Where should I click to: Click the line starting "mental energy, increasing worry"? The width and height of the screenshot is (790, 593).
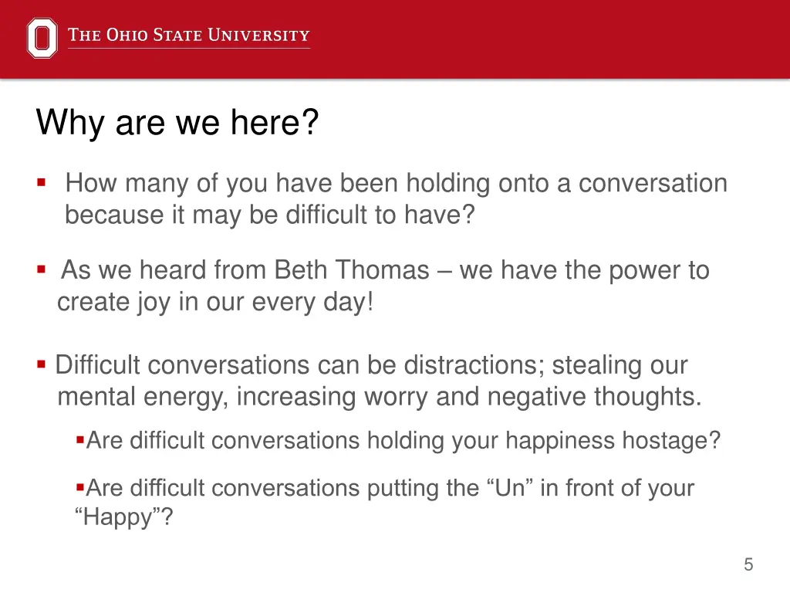(x=380, y=397)
